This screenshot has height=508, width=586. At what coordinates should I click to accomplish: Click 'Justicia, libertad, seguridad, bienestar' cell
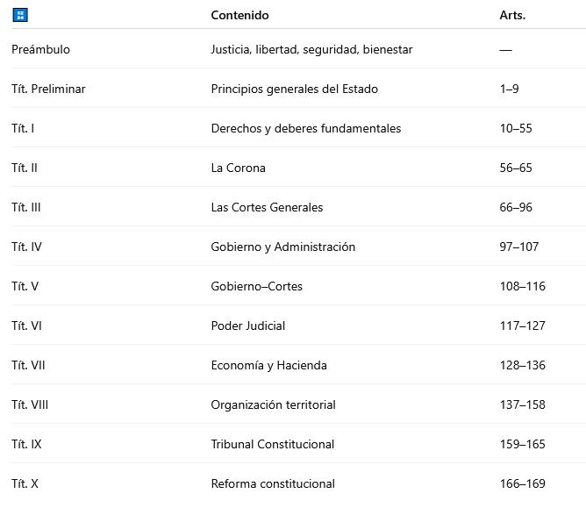(x=311, y=49)
